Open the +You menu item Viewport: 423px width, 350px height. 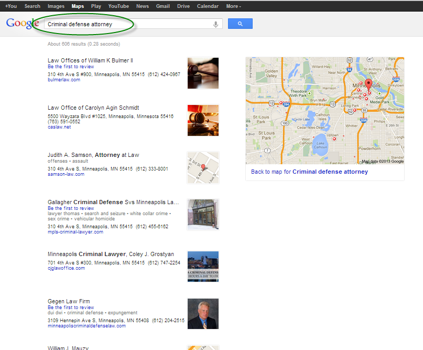(x=11, y=6)
